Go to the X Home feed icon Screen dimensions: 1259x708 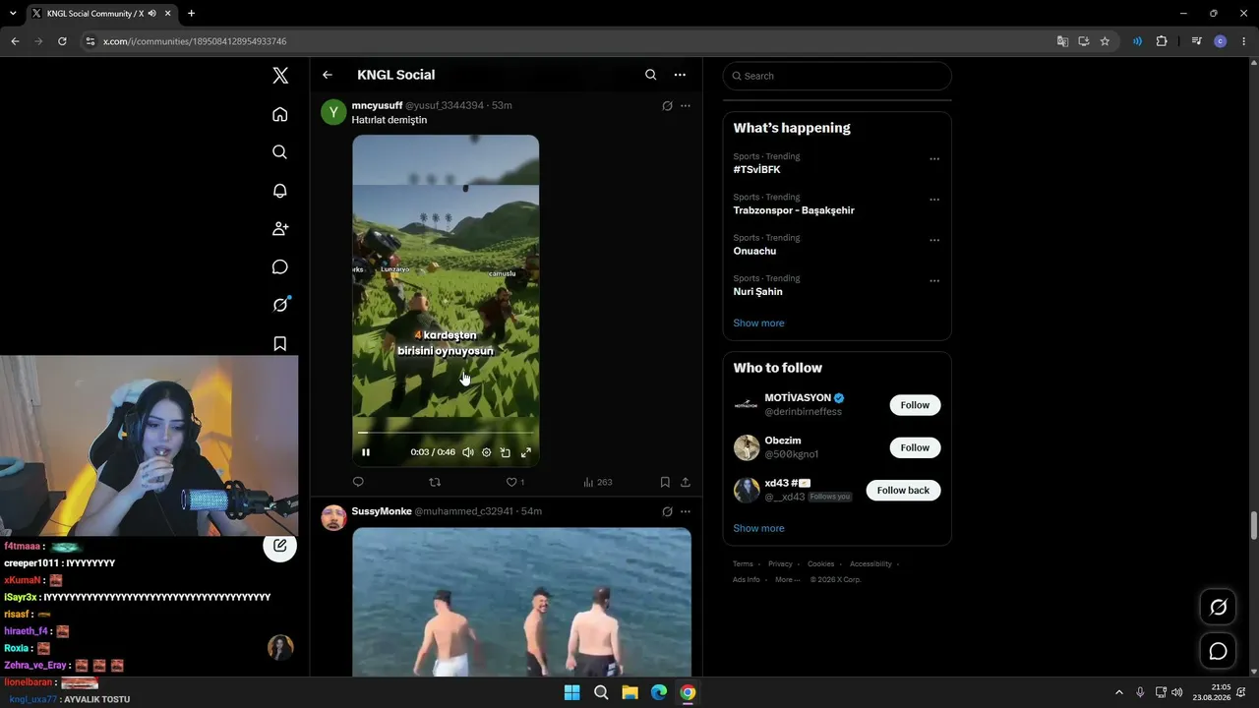pos(280,114)
